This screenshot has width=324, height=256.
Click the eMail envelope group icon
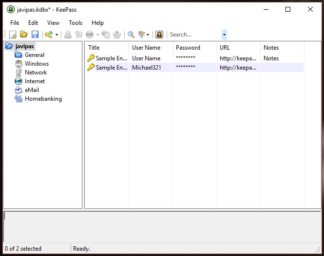[x=19, y=90]
